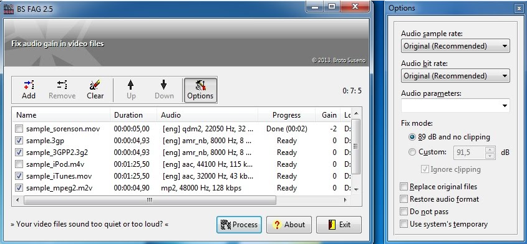Sort the list by Name column header
This screenshot has width=527, height=244.
pos(61,115)
